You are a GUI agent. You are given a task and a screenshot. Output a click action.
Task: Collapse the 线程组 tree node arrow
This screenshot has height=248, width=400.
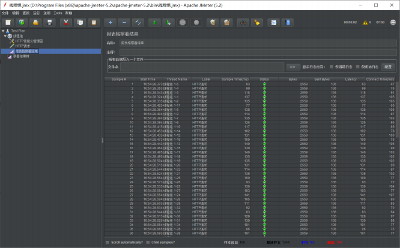click(6, 35)
